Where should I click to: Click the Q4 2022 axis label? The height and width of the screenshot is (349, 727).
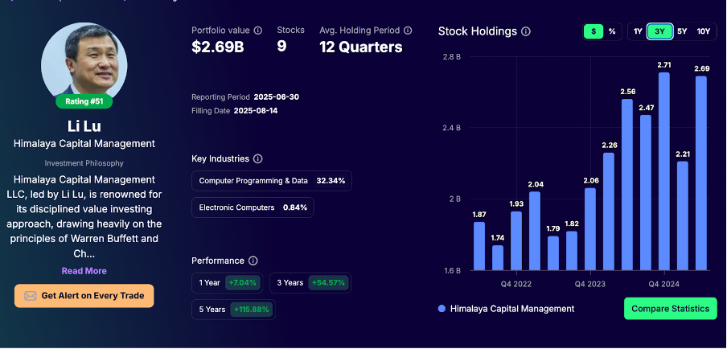[516, 284]
